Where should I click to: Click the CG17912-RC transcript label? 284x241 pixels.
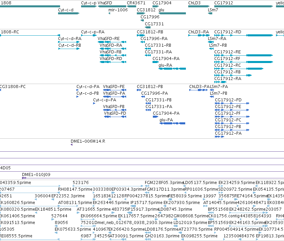228,65
